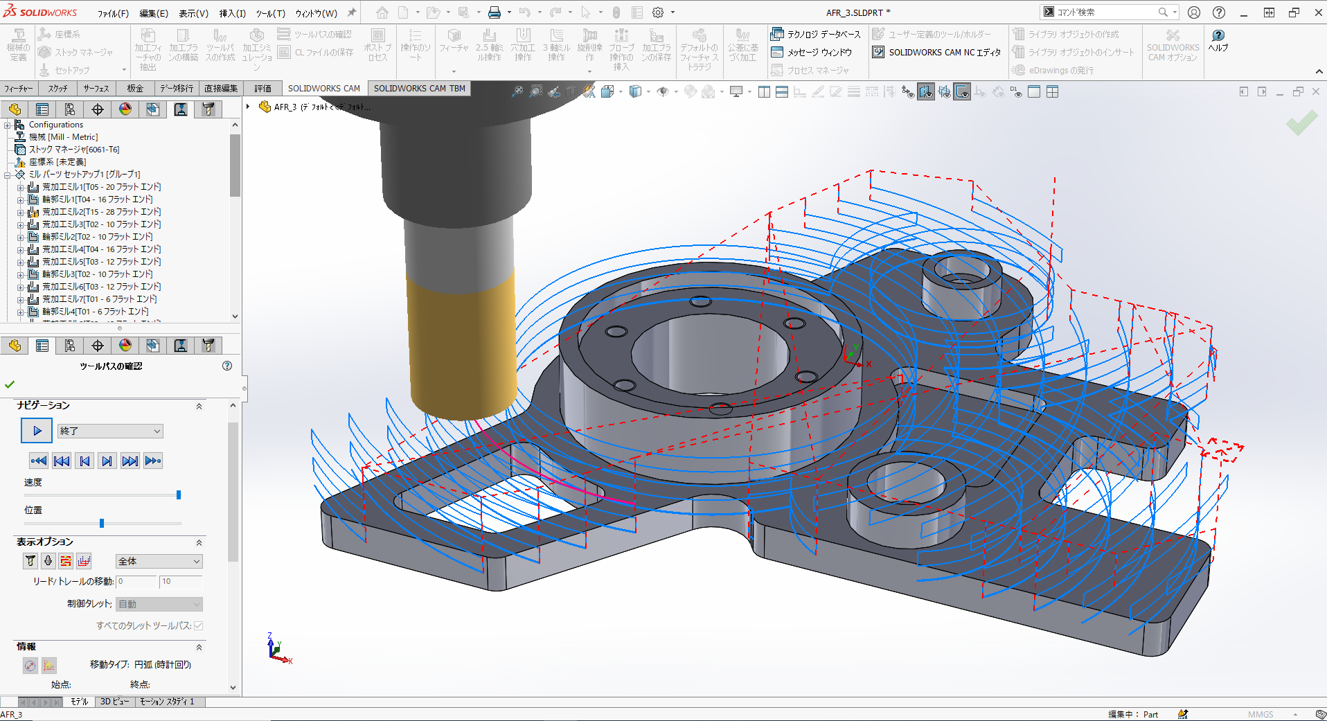Open Hide/Show Items eye icon
Image resolution: width=1327 pixels, height=721 pixels.
(x=663, y=91)
